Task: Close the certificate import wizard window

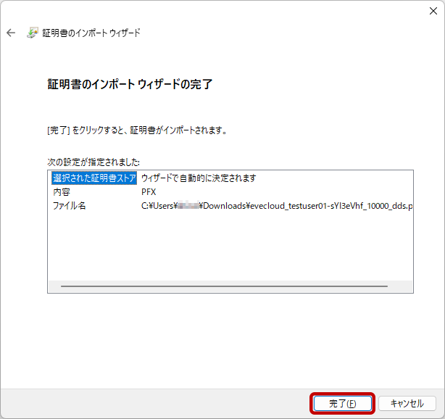Action: pos(433,10)
